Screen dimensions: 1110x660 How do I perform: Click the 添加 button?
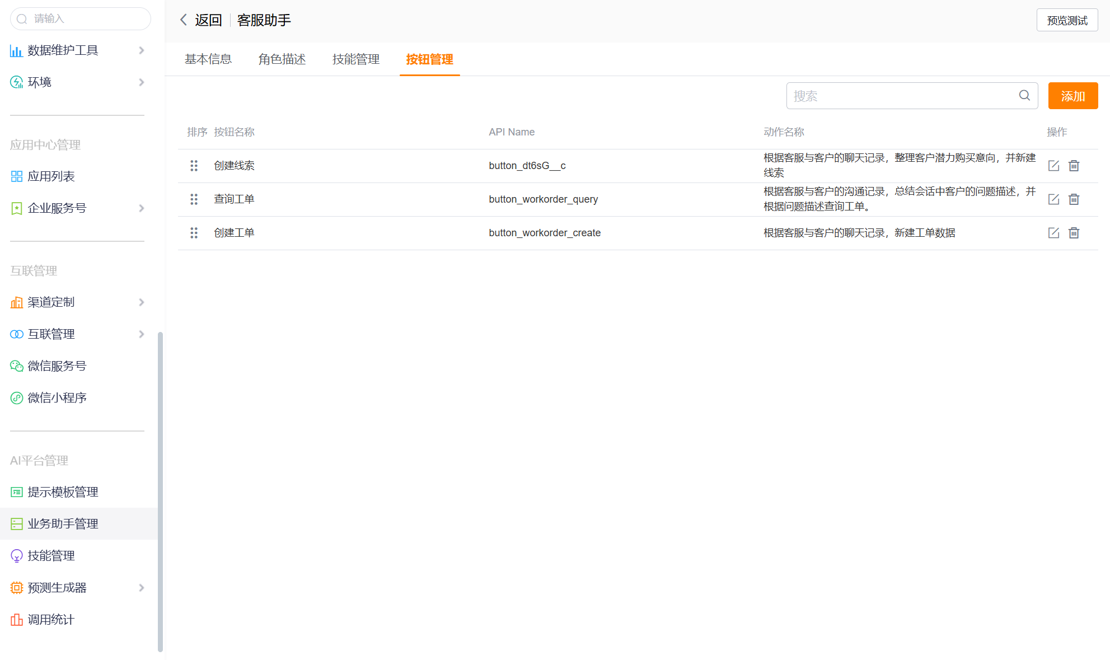(1072, 96)
